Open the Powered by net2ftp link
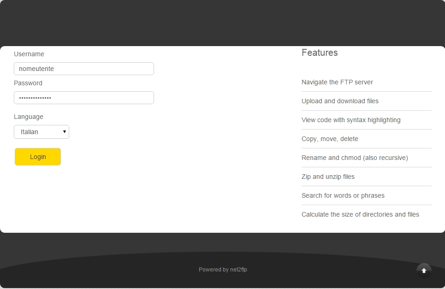445x289 pixels. coord(223,270)
